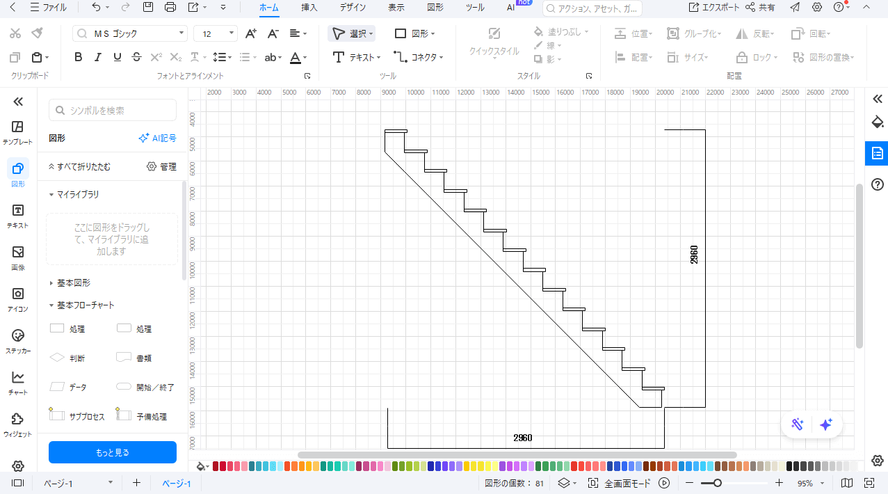Click the エクスポート export button
888x494 pixels.
(x=713, y=8)
